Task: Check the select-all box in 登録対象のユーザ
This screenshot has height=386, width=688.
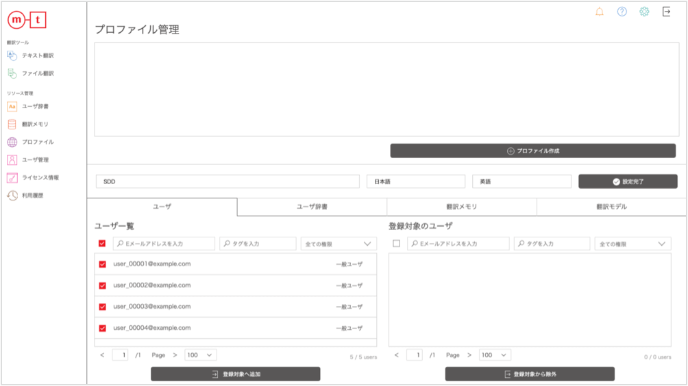Action: coord(396,244)
